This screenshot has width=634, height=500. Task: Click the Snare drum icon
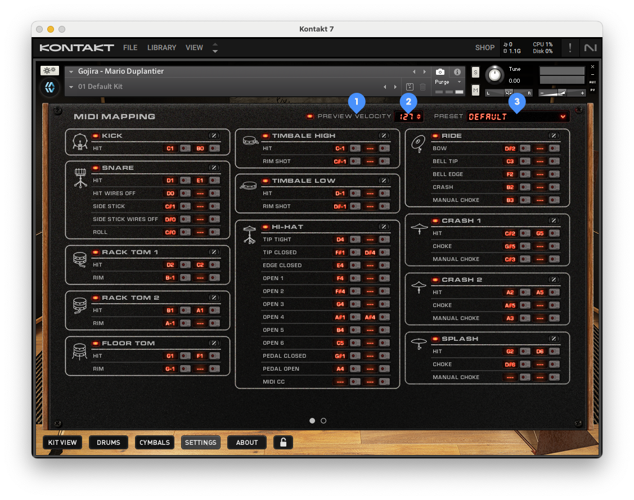(80, 178)
